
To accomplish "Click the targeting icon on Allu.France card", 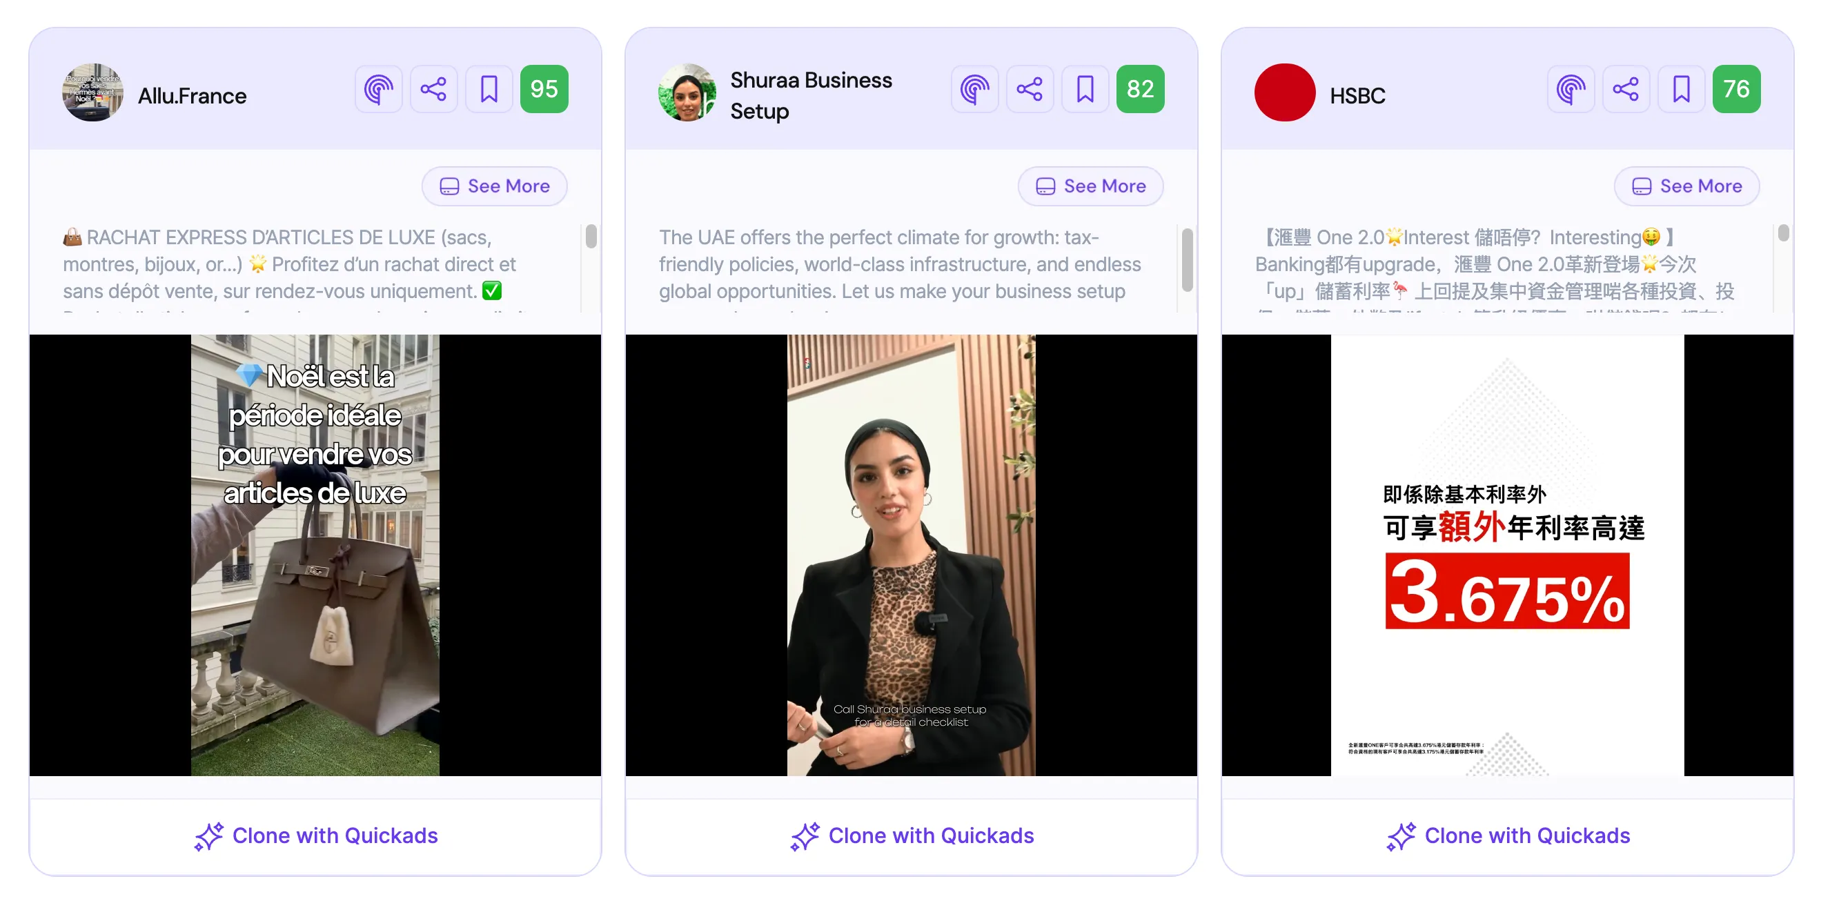I will click(x=379, y=90).
